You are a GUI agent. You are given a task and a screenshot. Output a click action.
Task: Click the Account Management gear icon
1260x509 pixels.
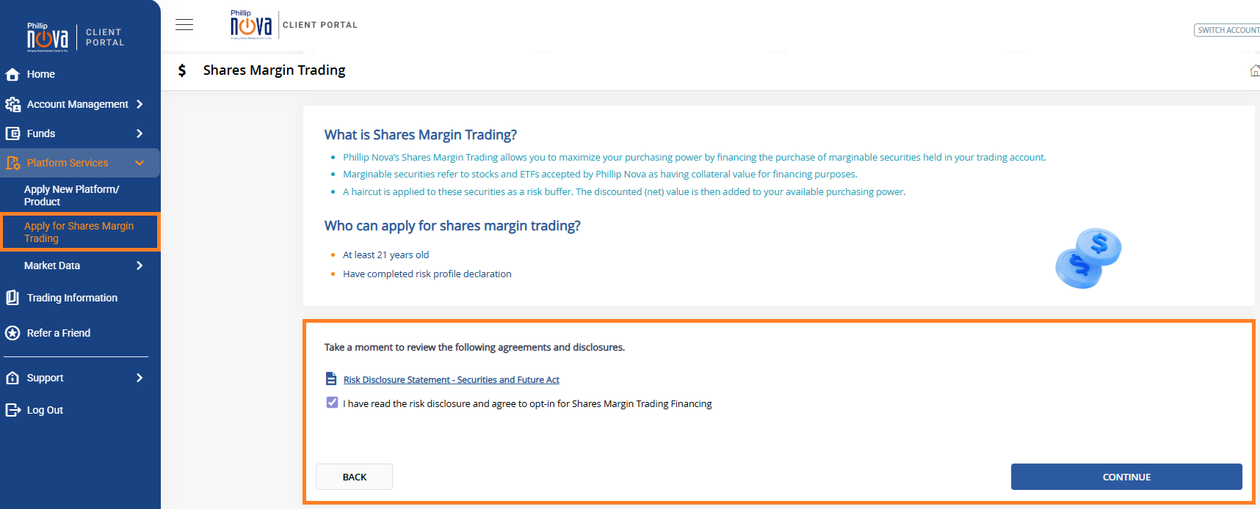click(x=12, y=104)
